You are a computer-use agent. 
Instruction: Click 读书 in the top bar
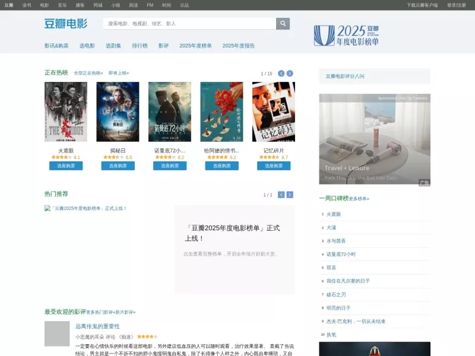[x=27, y=5]
